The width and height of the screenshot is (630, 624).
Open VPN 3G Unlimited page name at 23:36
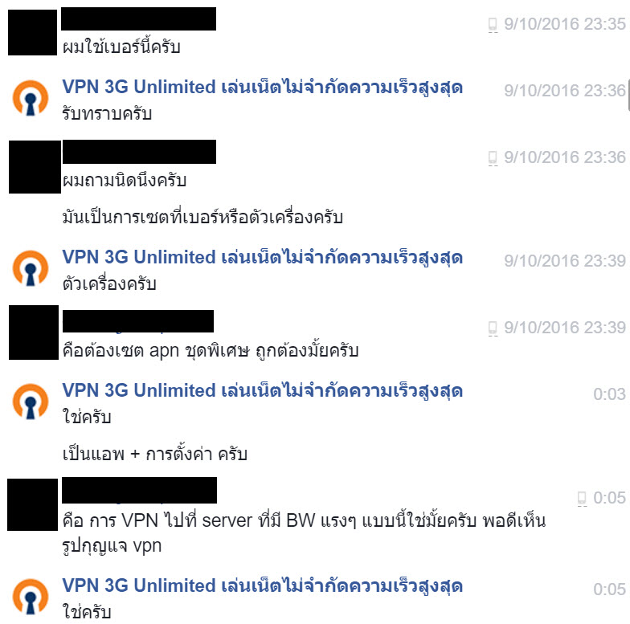click(262, 87)
